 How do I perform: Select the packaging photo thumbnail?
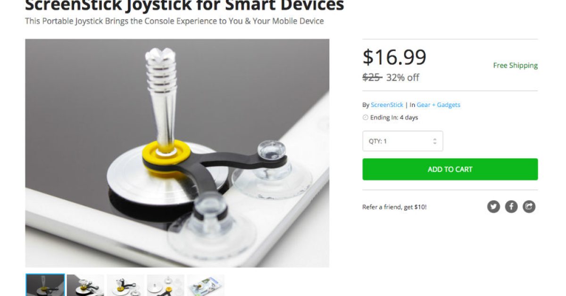tap(206, 285)
